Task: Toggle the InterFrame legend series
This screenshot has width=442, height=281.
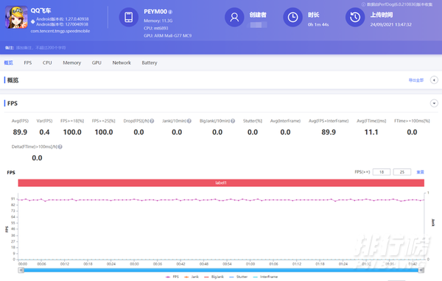Action: point(265,277)
